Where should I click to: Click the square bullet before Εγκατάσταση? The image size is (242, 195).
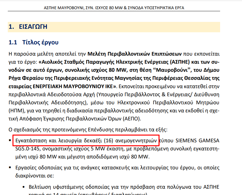pyautogui.click(x=10, y=141)
